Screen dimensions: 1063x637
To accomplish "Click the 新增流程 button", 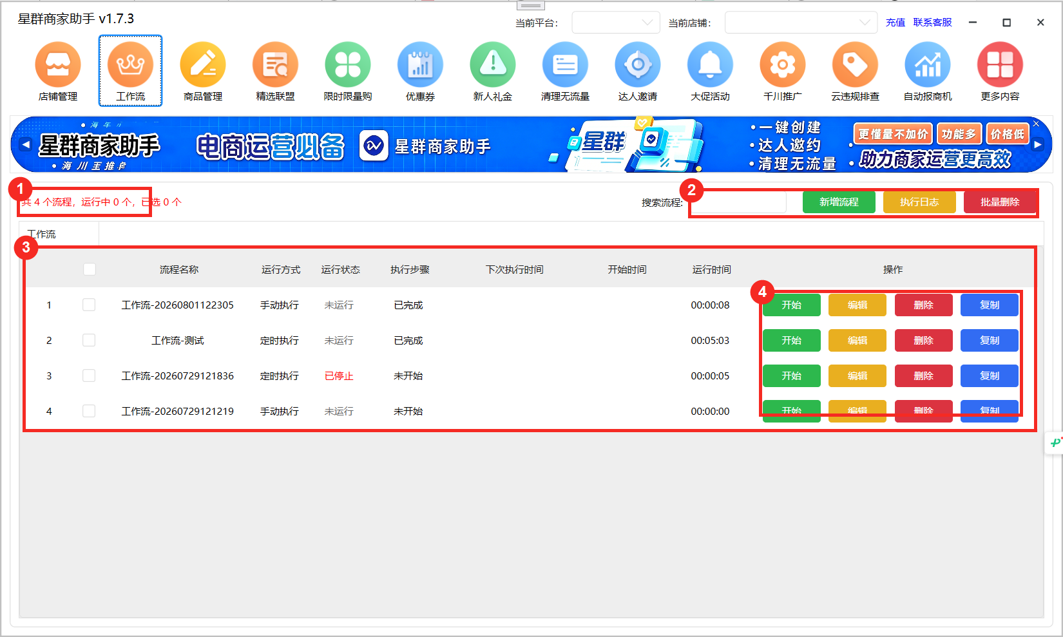I will click(x=839, y=202).
